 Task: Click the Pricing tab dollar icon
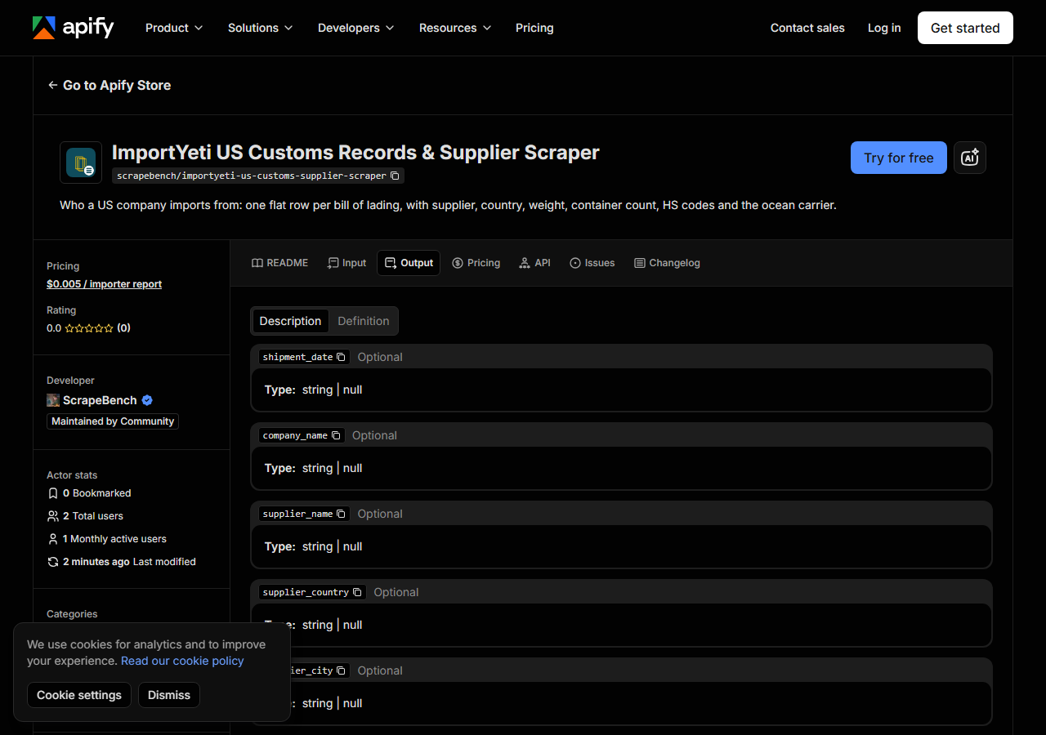click(458, 263)
